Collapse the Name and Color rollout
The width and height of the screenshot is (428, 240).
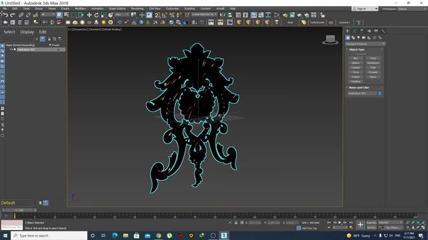click(x=358, y=87)
